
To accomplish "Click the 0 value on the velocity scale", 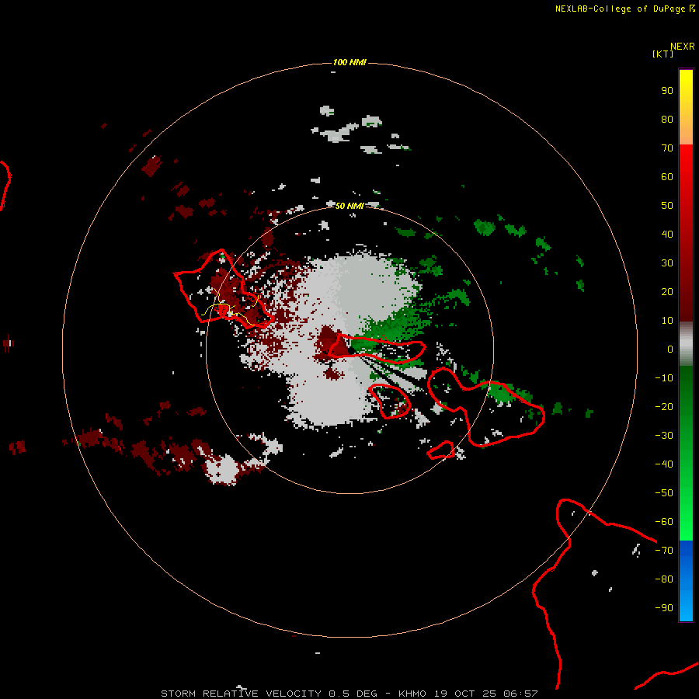I will point(670,349).
